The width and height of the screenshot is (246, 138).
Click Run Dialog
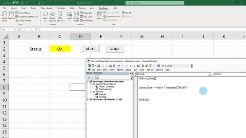point(86,20)
